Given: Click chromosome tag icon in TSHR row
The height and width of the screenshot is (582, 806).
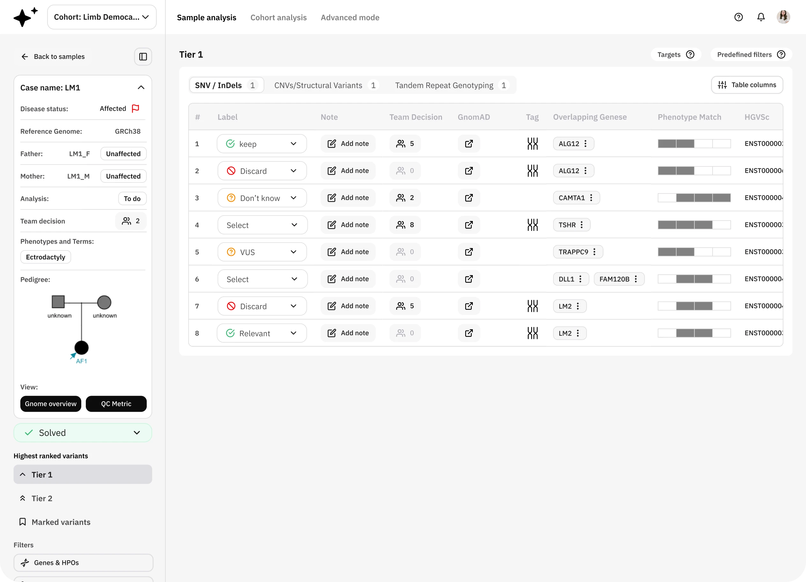Looking at the screenshot, I should [x=532, y=225].
